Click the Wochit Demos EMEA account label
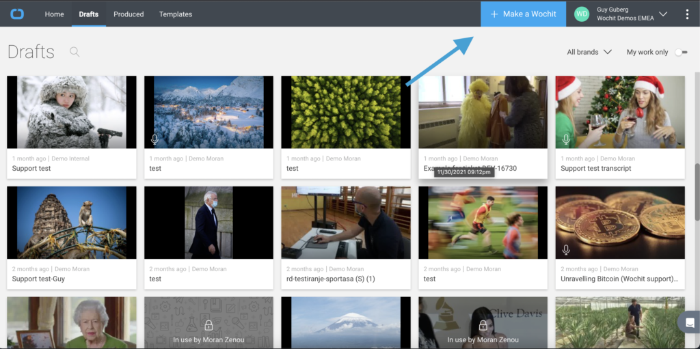Viewport: 700px width, 349px height. click(625, 18)
